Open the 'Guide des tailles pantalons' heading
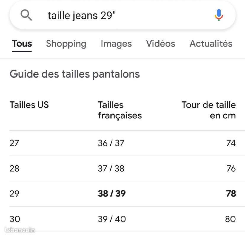Viewport: 245px width, 237px height. coord(75,74)
